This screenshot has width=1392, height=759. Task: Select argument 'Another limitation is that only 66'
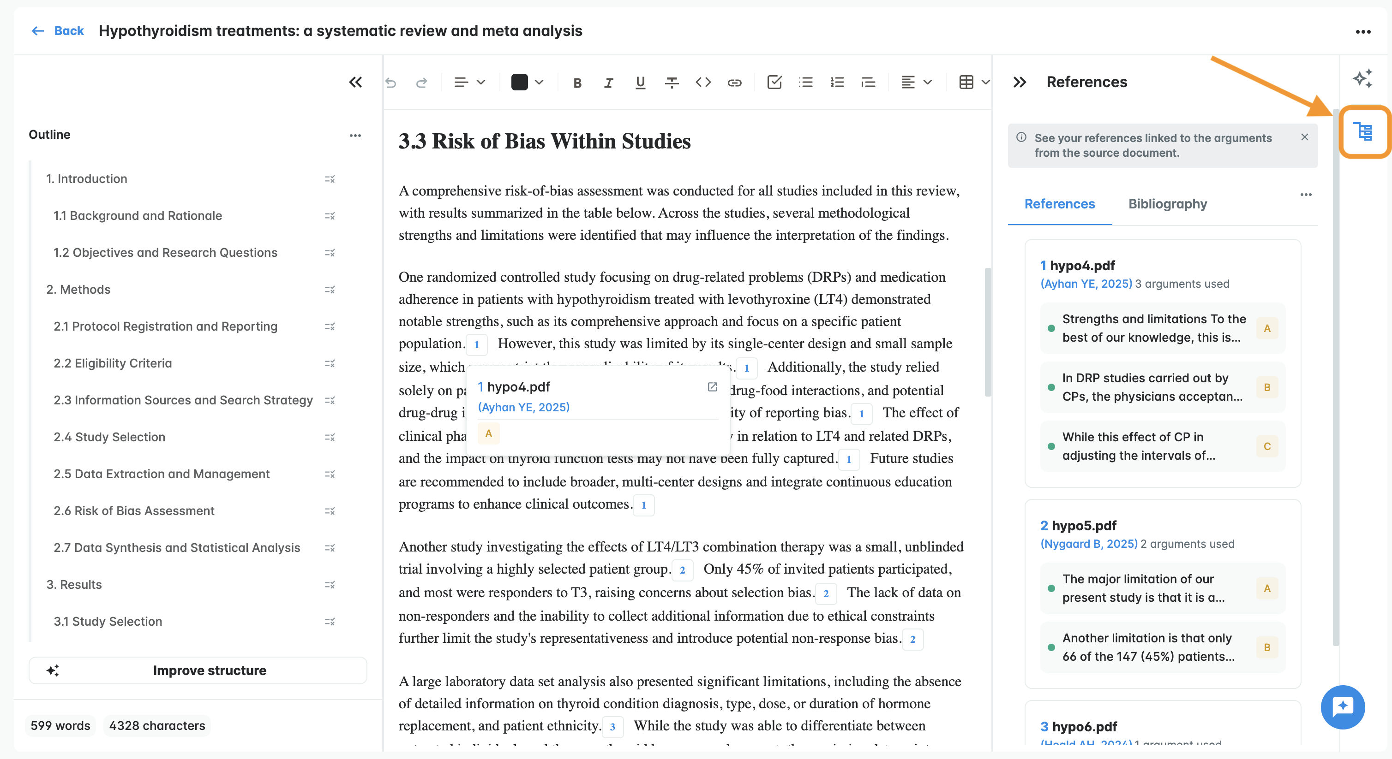[x=1162, y=647]
